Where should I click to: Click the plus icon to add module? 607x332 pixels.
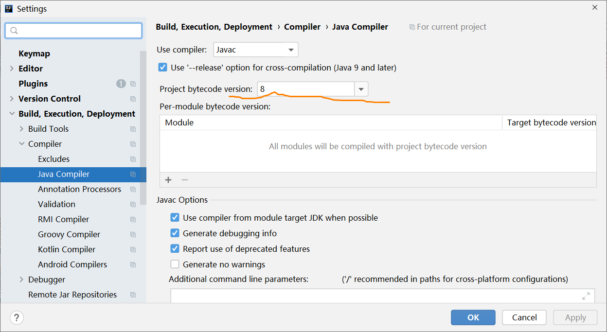coord(168,180)
